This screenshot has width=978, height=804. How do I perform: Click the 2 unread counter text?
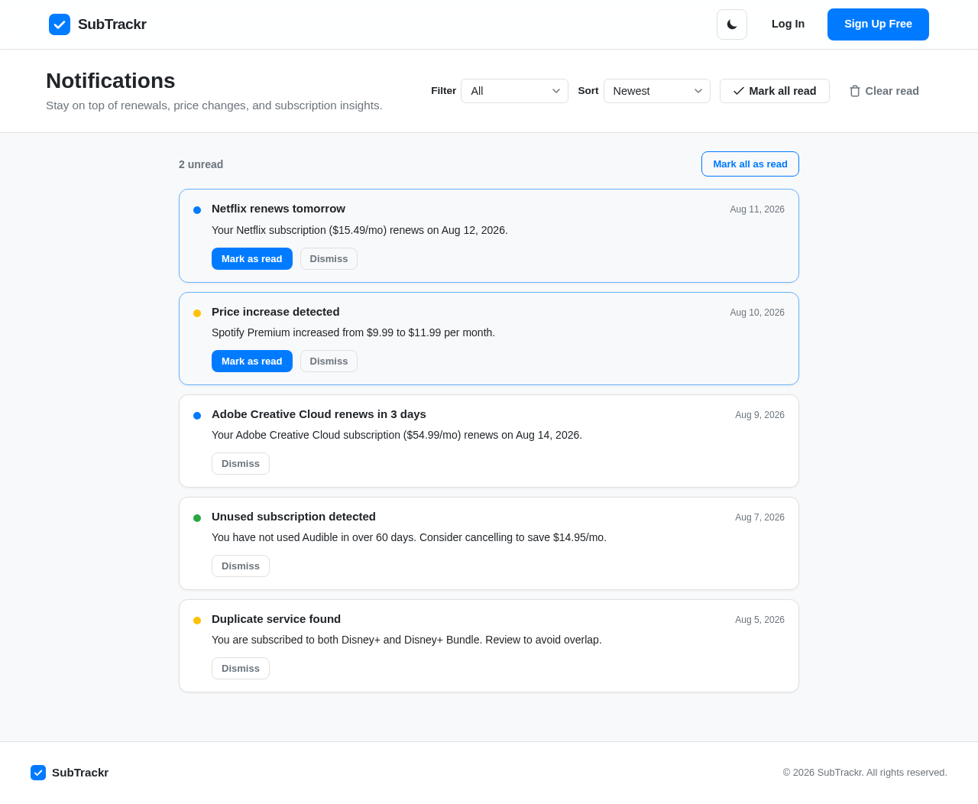201,164
